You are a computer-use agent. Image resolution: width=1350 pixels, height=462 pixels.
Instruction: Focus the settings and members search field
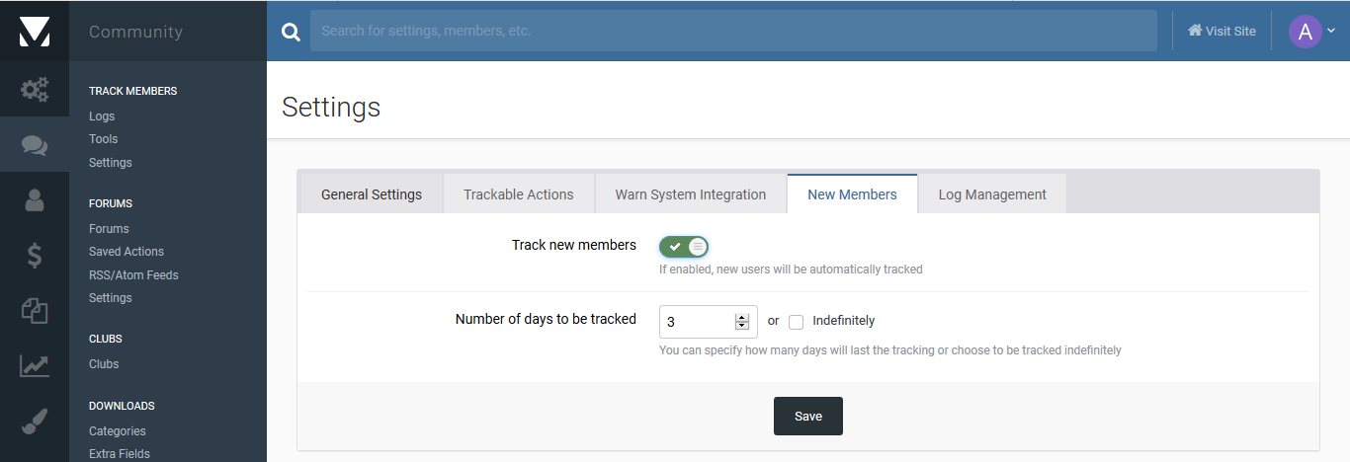[733, 31]
